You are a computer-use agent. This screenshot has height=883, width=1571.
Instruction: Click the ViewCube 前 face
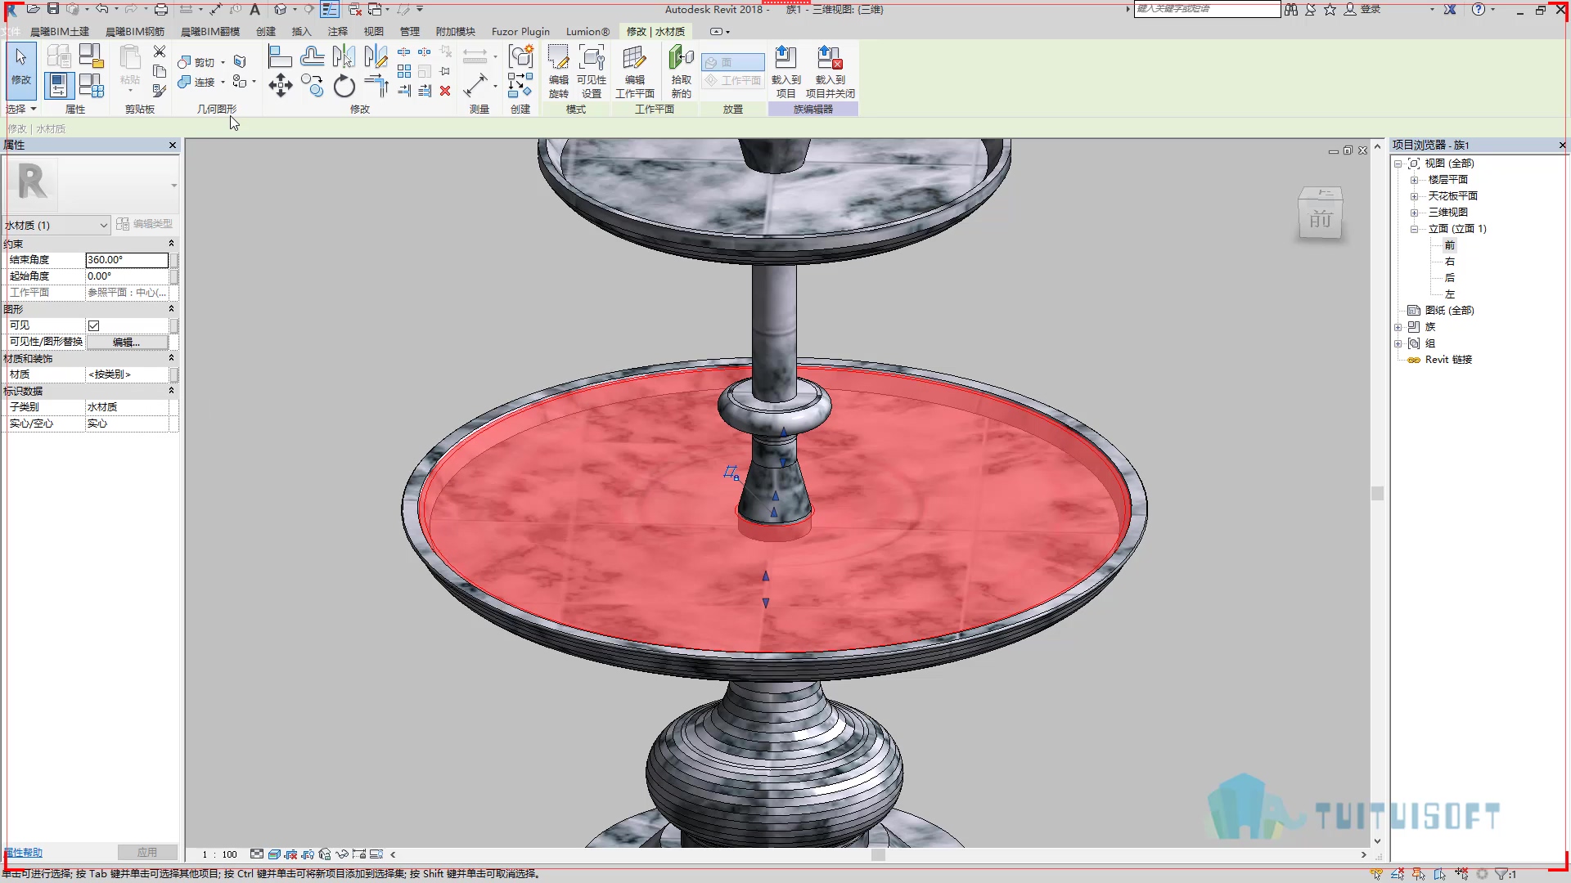pyautogui.click(x=1321, y=219)
